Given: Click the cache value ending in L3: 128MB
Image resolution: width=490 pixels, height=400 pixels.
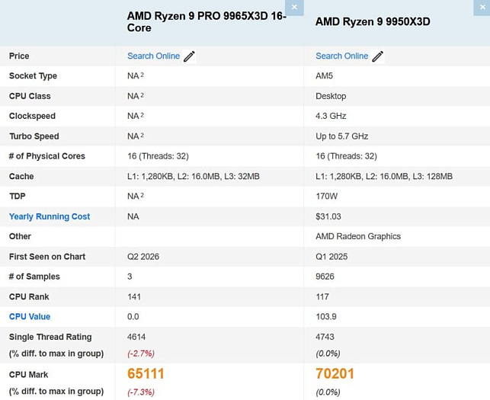Looking at the screenshot, I should pos(384,177).
